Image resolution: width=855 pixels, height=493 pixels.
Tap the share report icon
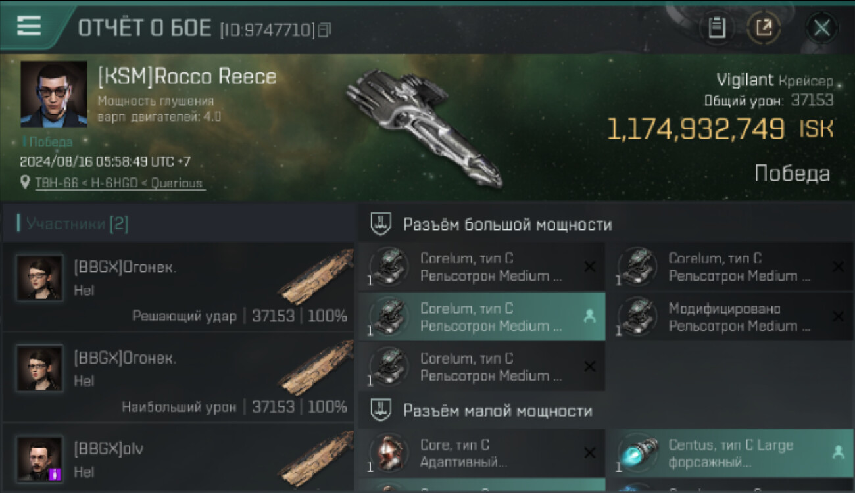point(764,28)
